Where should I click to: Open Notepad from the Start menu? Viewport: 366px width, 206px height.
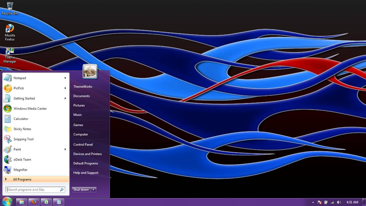pos(20,78)
